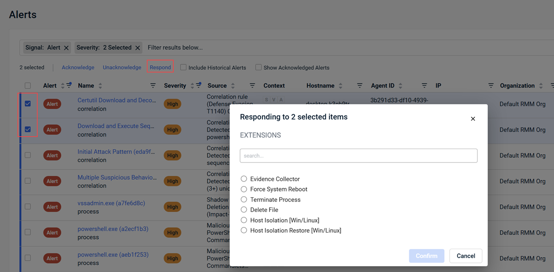The width and height of the screenshot is (554, 272).
Task: Choose Host Isolation [Win/Linux] radio option
Action: tap(244, 220)
